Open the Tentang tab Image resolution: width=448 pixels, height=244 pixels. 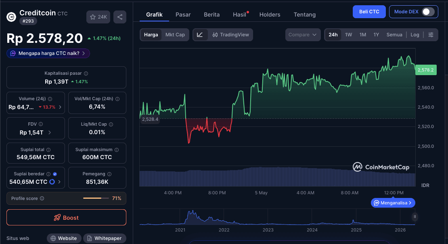[305, 15]
